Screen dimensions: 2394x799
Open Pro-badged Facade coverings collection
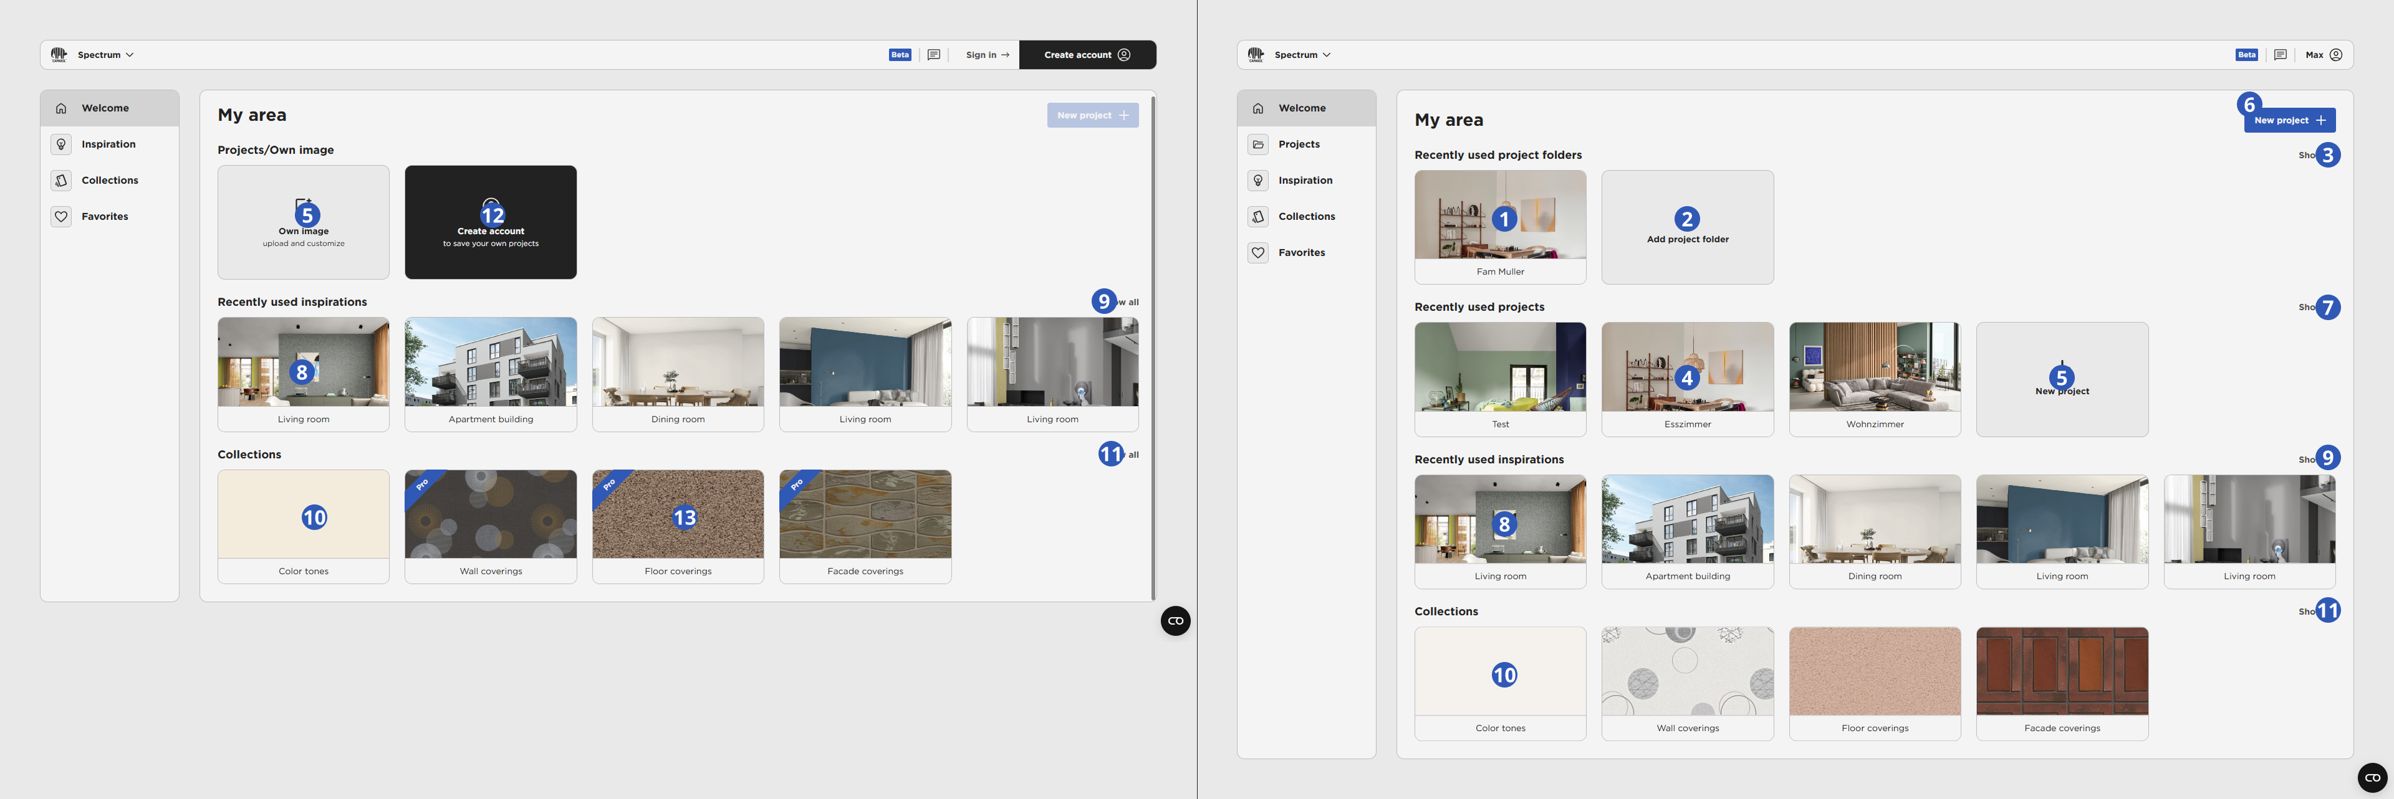click(864, 526)
